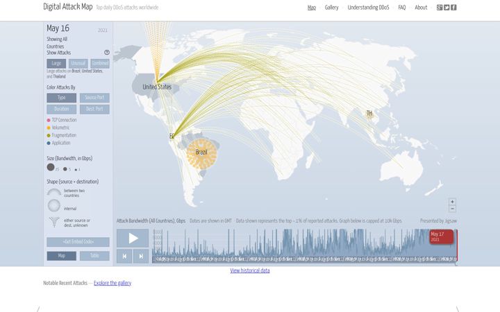
Task: Click the Fragmentation olive swatch
Action: click(49, 135)
